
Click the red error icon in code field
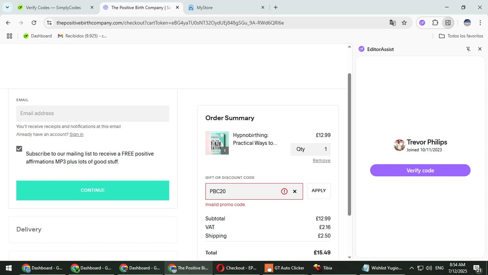click(x=284, y=191)
